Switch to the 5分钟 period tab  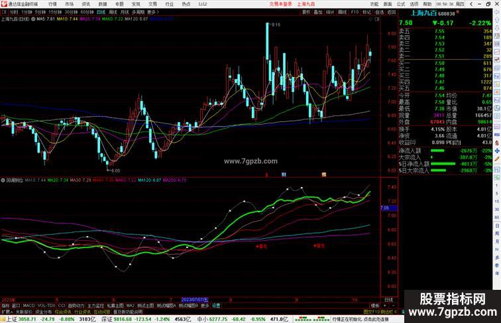click(40, 12)
